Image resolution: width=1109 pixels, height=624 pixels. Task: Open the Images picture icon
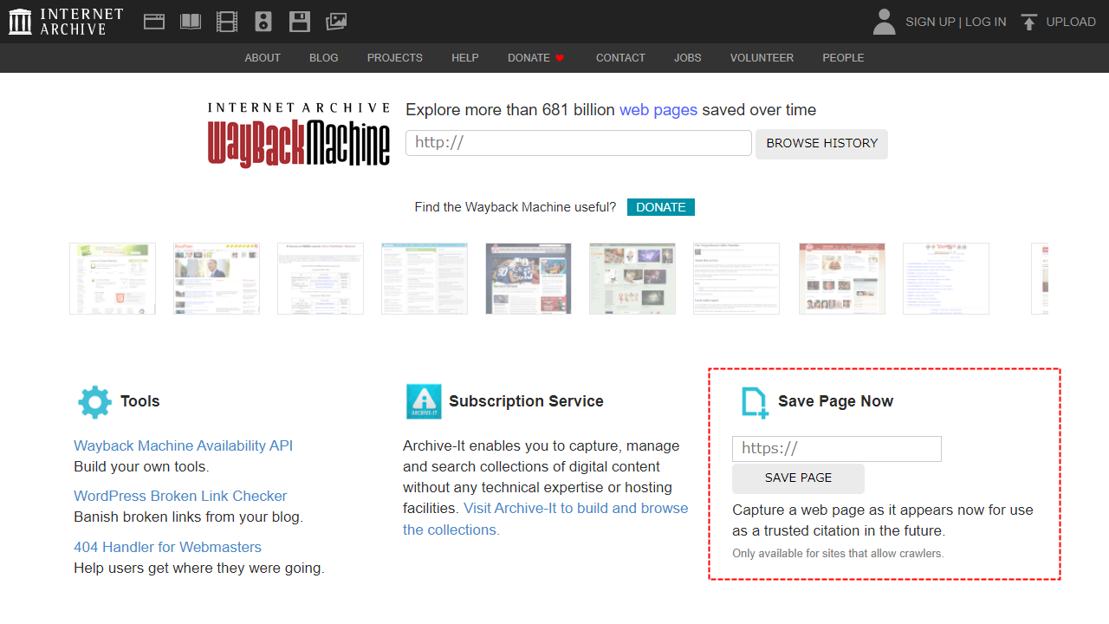(x=336, y=22)
